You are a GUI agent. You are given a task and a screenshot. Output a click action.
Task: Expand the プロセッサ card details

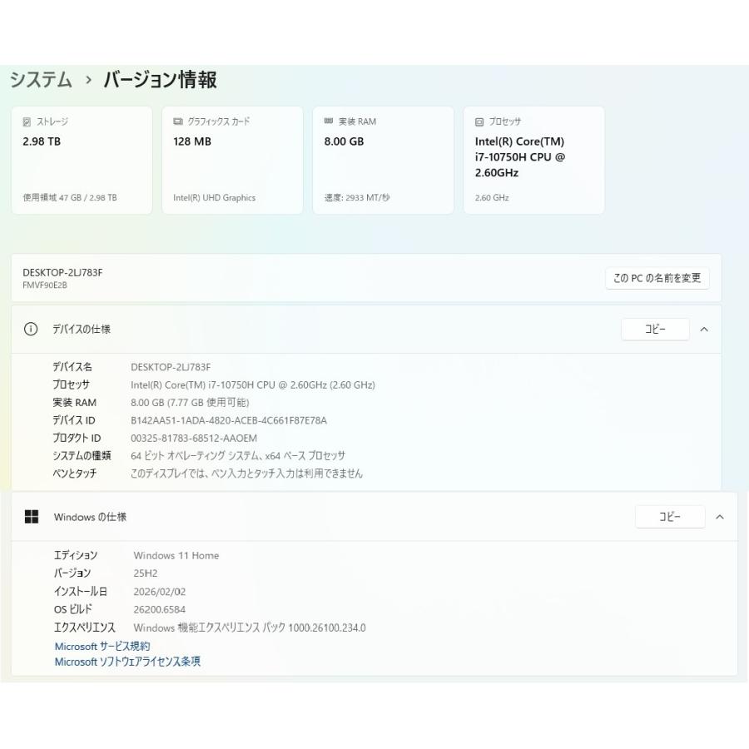click(x=533, y=159)
